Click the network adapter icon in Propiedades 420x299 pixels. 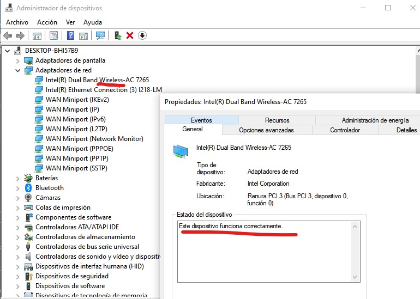pyautogui.click(x=181, y=151)
